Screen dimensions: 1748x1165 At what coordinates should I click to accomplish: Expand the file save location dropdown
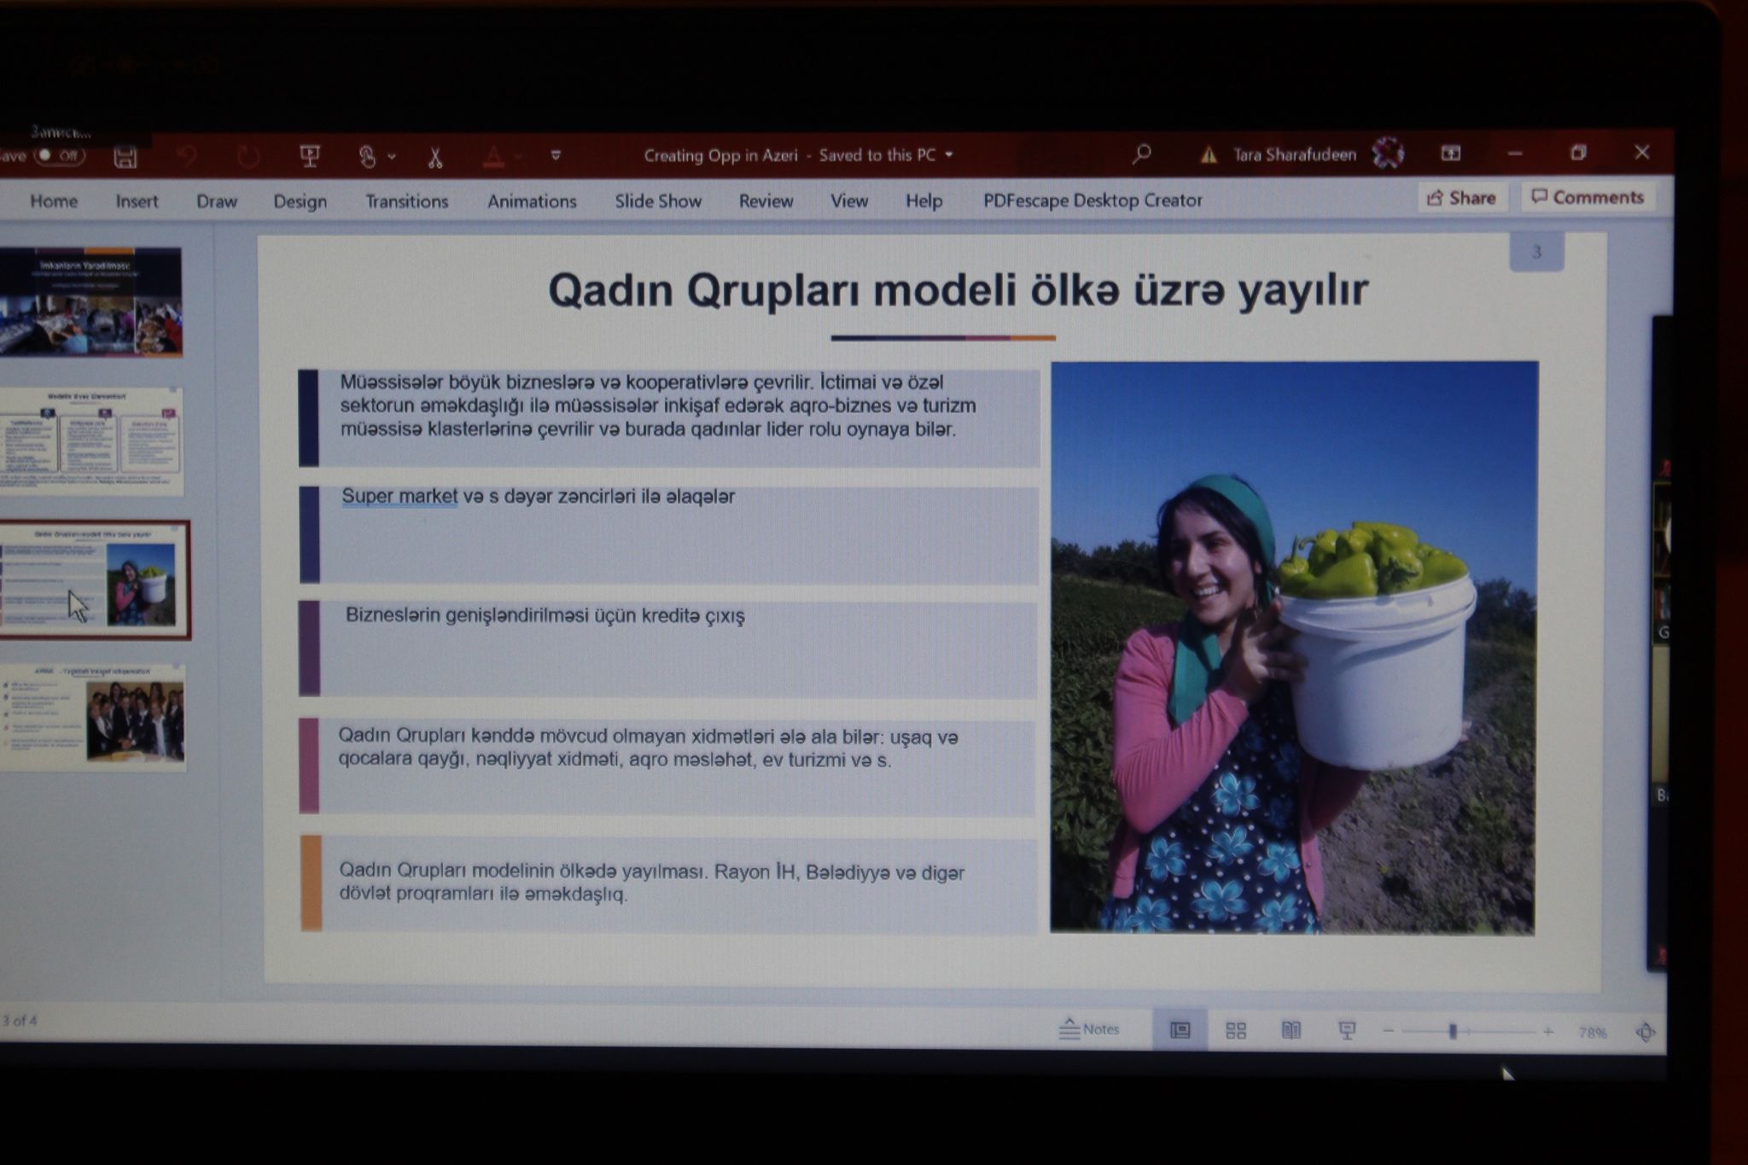(948, 155)
